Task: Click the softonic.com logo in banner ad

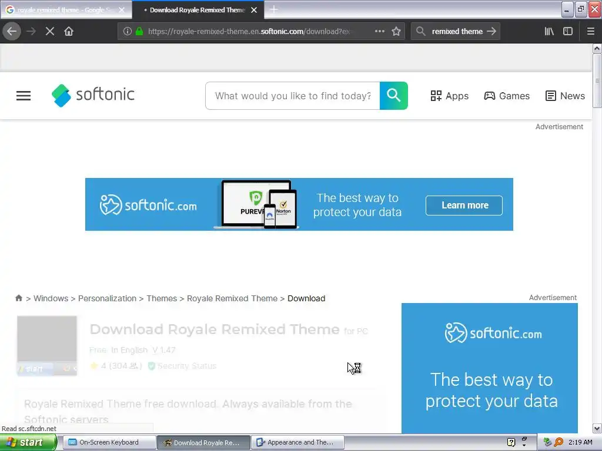Action: (148, 205)
